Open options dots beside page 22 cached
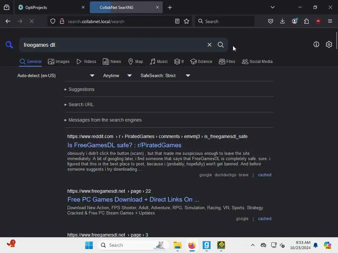The image size is (338, 253). (253, 219)
